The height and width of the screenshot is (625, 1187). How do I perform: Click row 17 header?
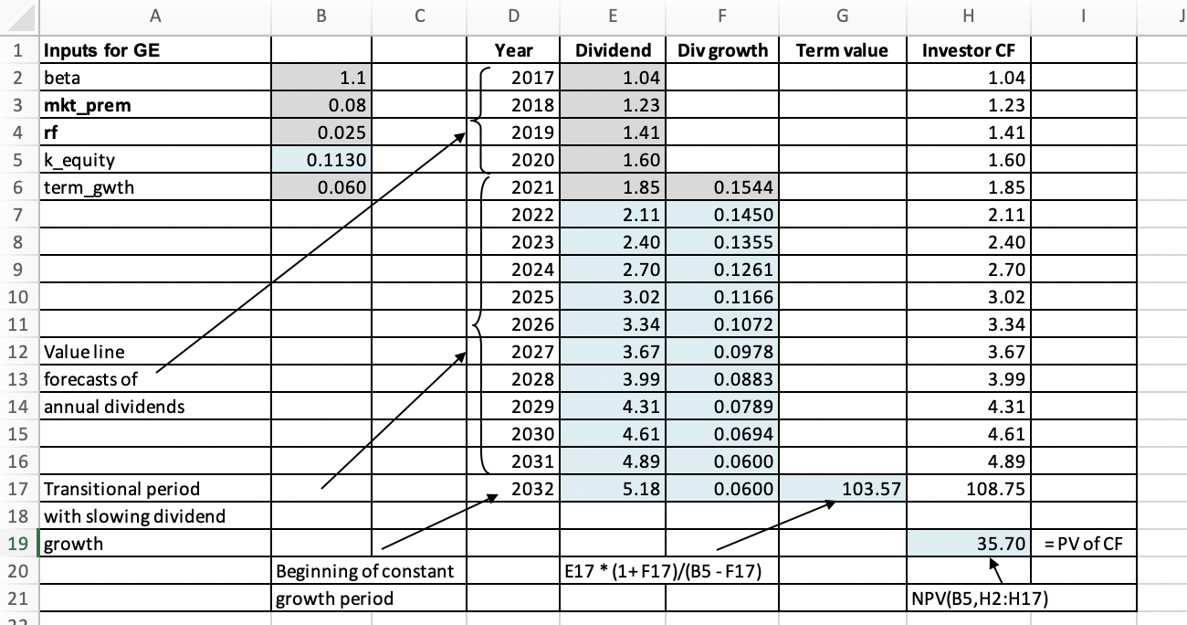coord(16,489)
